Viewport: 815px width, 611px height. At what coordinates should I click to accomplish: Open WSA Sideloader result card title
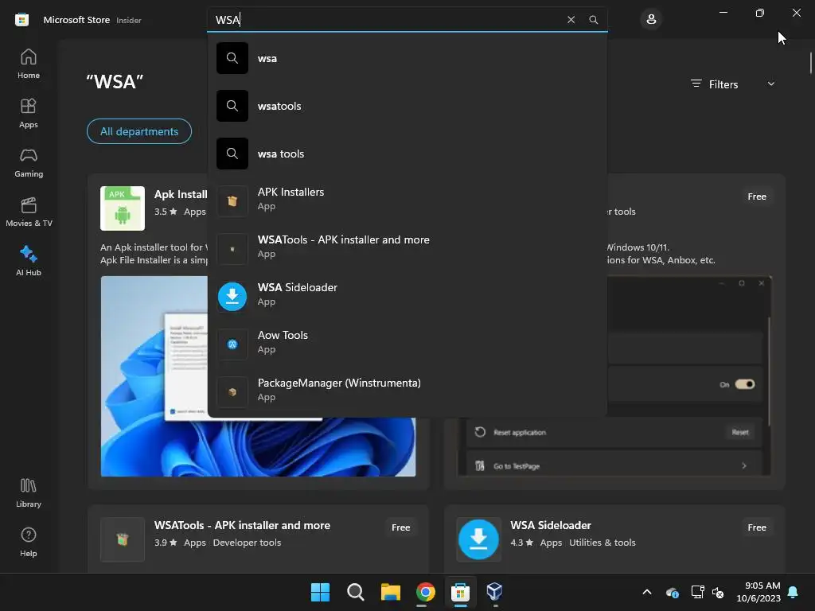pyautogui.click(x=551, y=525)
